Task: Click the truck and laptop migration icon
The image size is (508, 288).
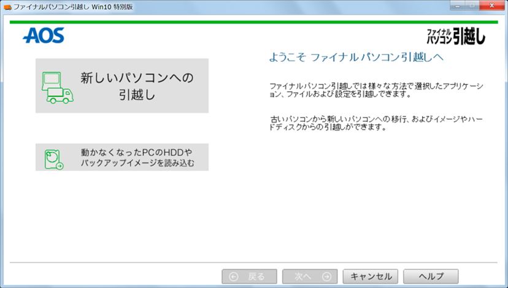Action: 58,88
